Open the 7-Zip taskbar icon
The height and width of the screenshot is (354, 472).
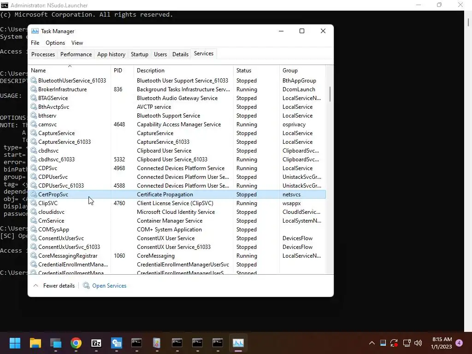pos(96,343)
